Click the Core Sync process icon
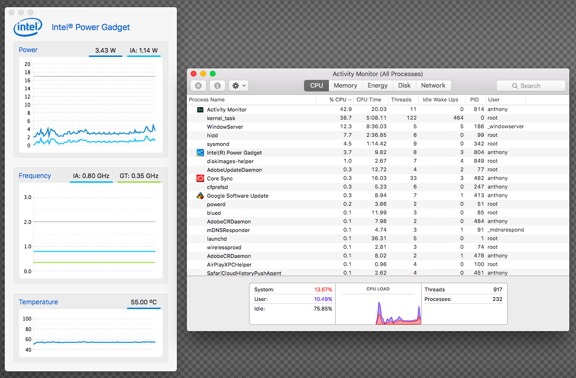 (x=200, y=178)
